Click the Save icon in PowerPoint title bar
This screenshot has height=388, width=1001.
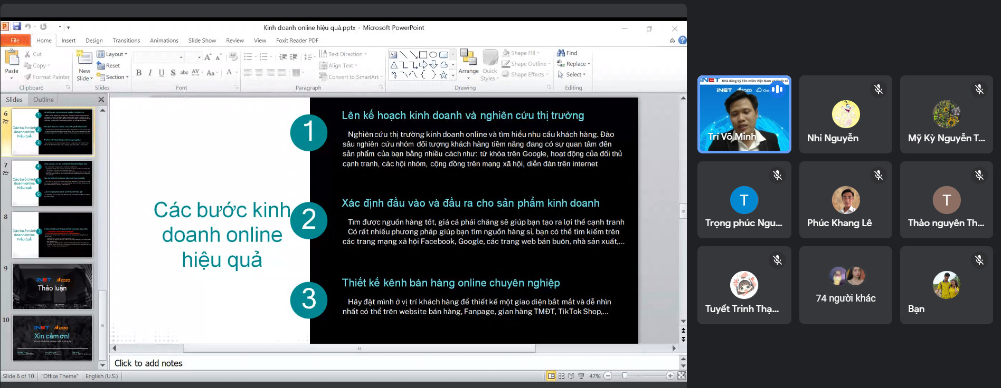(x=17, y=26)
